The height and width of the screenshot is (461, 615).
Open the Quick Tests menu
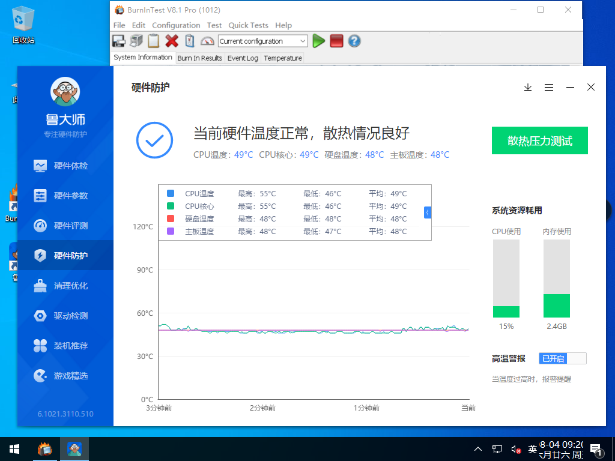[x=249, y=25]
